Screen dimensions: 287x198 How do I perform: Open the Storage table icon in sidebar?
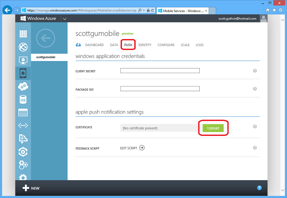pos(23,112)
